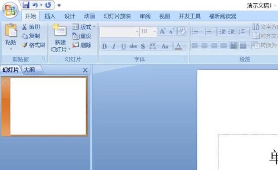The width and height of the screenshot is (278, 170).
Task: Open the 设计 ribbon tab
Action: pos(69,16)
